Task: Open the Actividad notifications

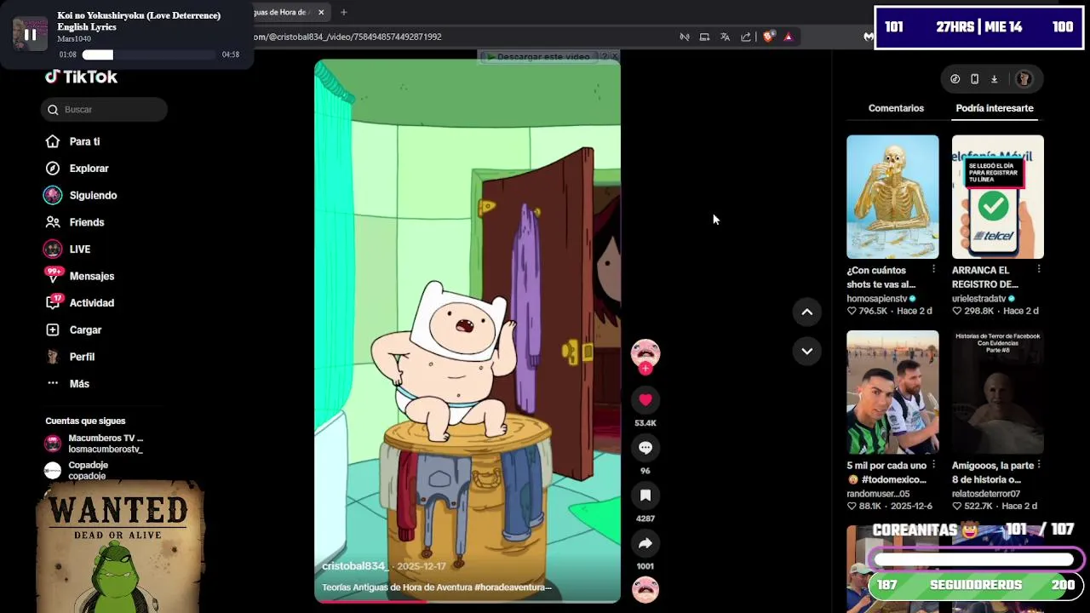Action: [x=91, y=303]
